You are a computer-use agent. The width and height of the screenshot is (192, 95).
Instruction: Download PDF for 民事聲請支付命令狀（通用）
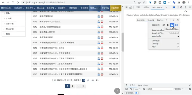pyautogui.click(x=102, y=48)
